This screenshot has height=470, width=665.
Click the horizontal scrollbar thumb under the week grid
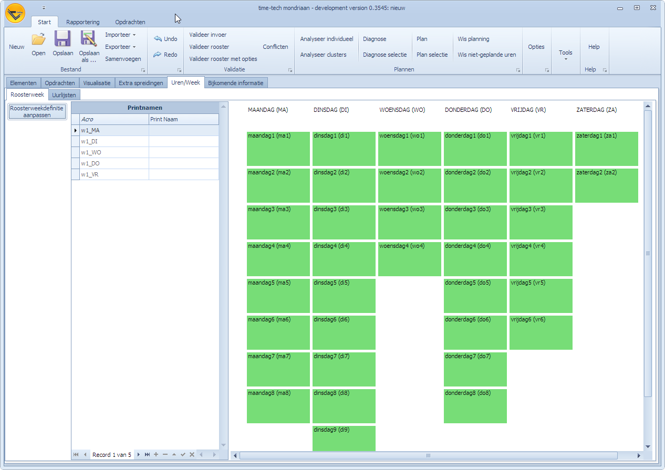(x=428, y=455)
